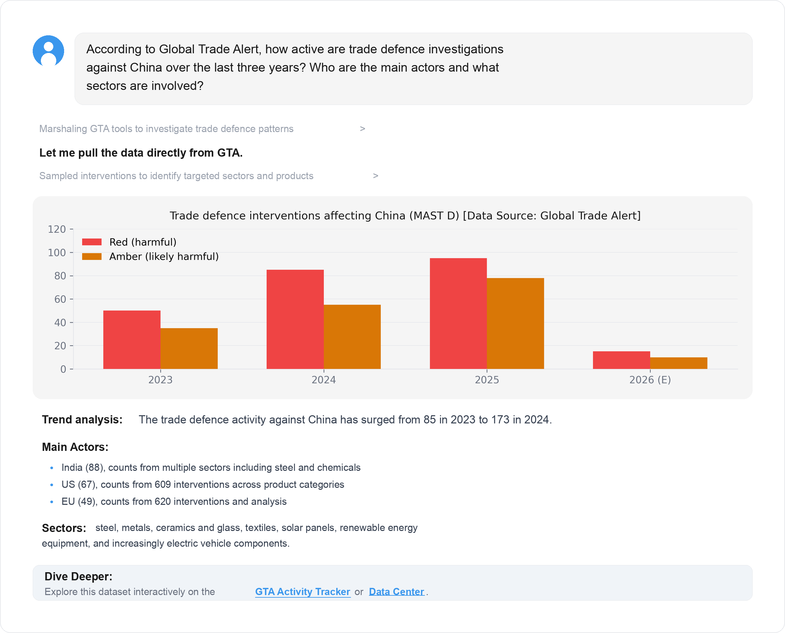Viewport: 785px width, 633px height.
Task: Click the red legend swatch for harmful
Action: click(x=92, y=242)
